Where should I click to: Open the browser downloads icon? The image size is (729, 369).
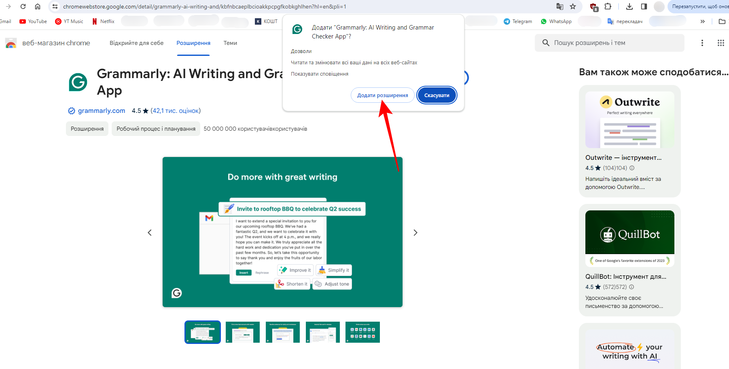click(x=629, y=6)
